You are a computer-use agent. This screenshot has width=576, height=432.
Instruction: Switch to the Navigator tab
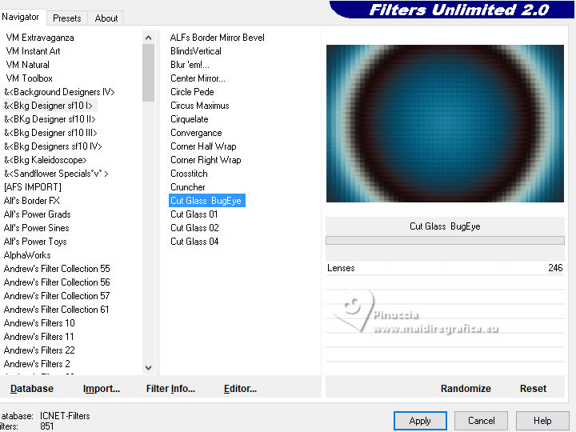pos(21,17)
